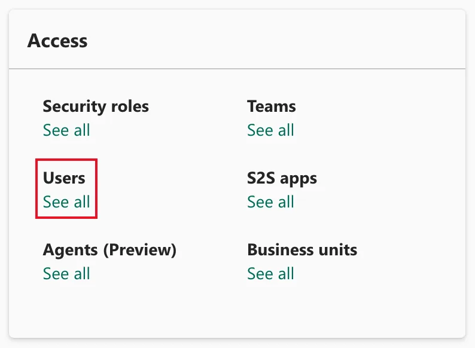Click the Security roles heading

coord(96,106)
